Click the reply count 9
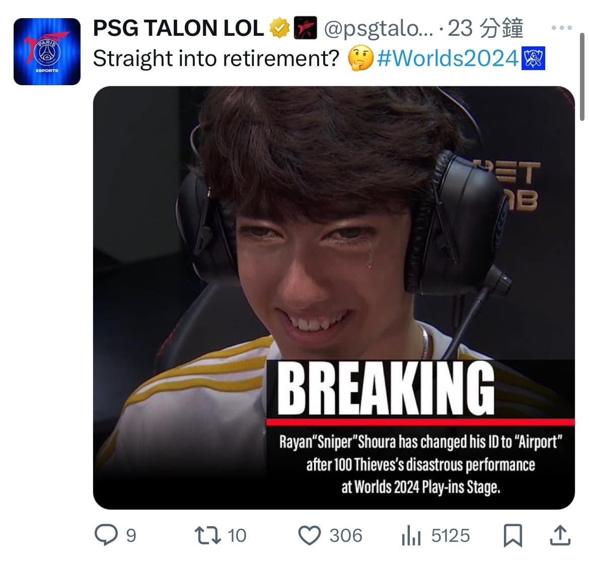Image resolution: width=589 pixels, height=568 pixels. (x=131, y=536)
